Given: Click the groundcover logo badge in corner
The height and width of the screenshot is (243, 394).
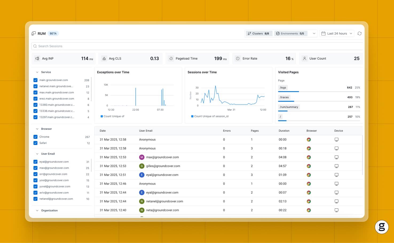Looking at the screenshot, I should coord(382,227).
